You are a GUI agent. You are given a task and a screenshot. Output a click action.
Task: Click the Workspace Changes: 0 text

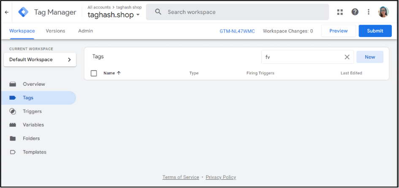(288, 31)
